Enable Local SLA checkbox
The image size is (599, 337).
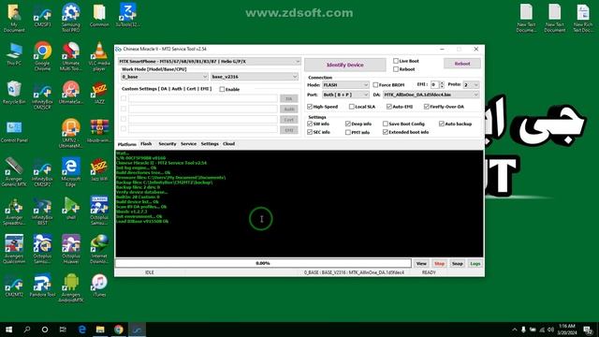[352, 107]
